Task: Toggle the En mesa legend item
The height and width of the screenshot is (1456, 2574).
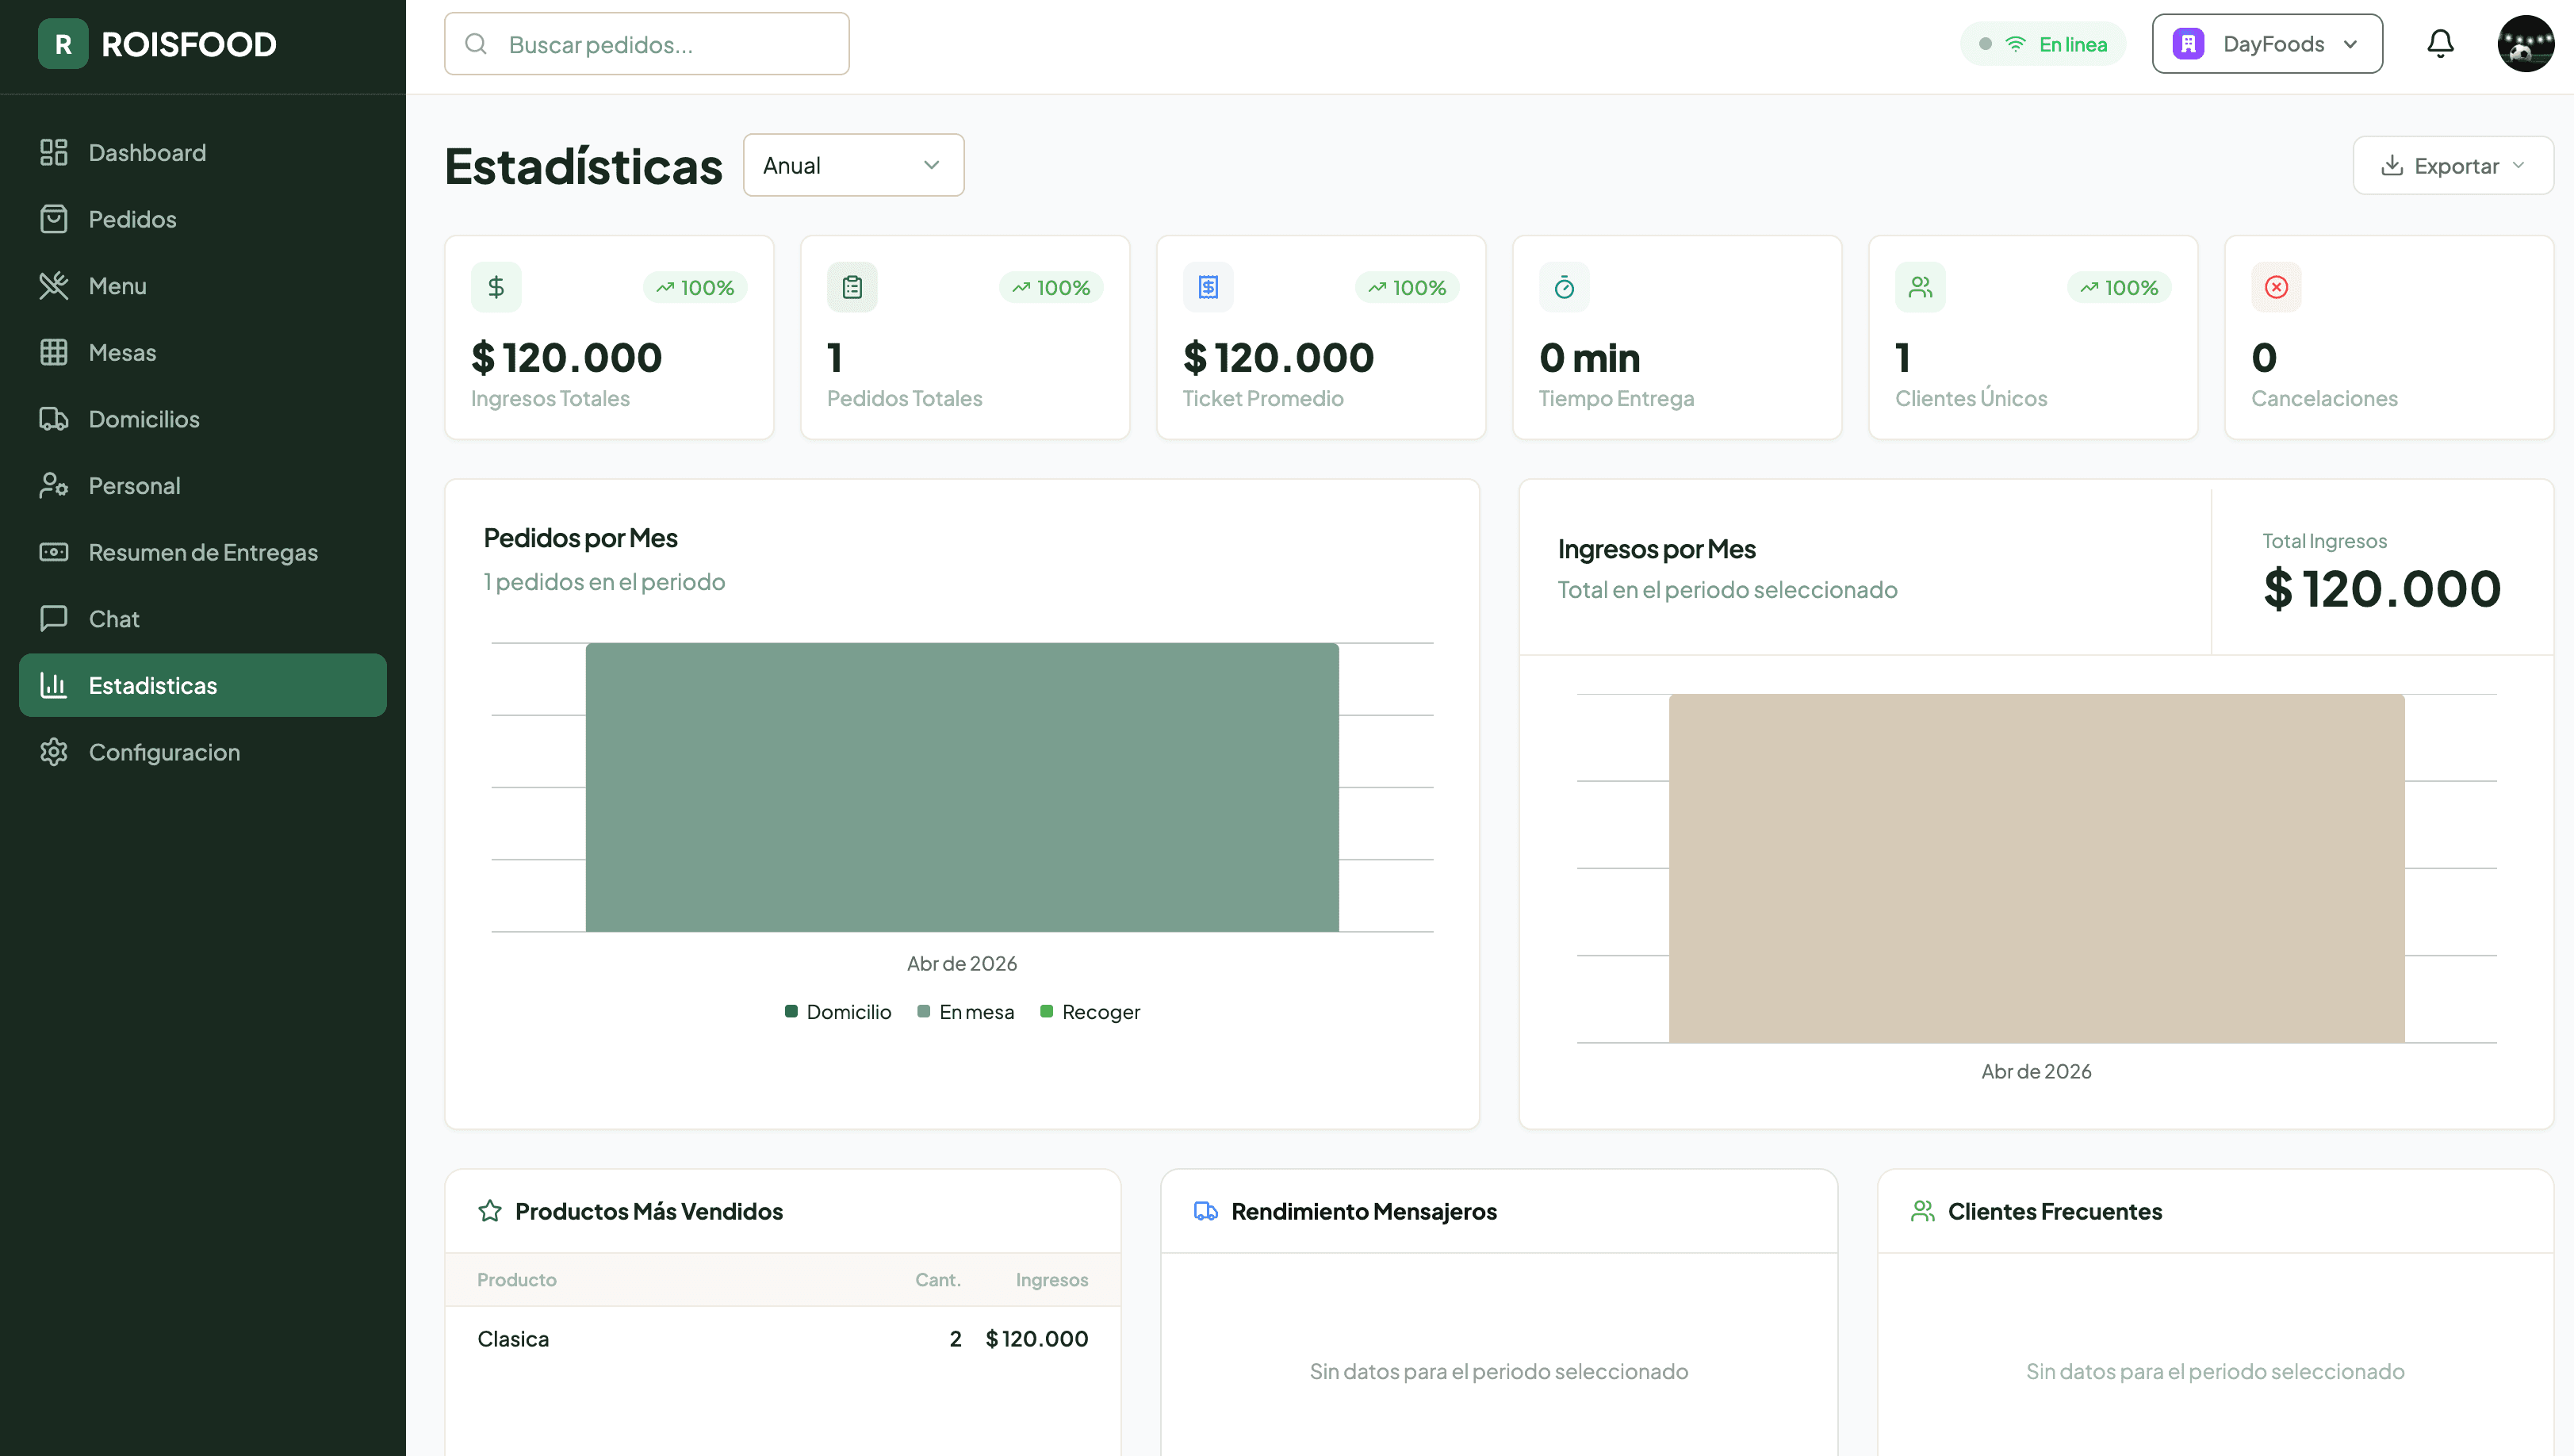Action: coord(966,1012)
